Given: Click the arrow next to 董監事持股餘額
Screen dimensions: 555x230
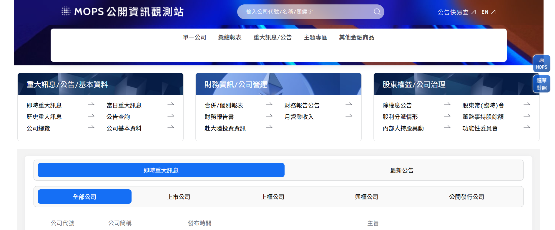Looking at the screenshot, I should pyautogui.click(x=527, y=116).
